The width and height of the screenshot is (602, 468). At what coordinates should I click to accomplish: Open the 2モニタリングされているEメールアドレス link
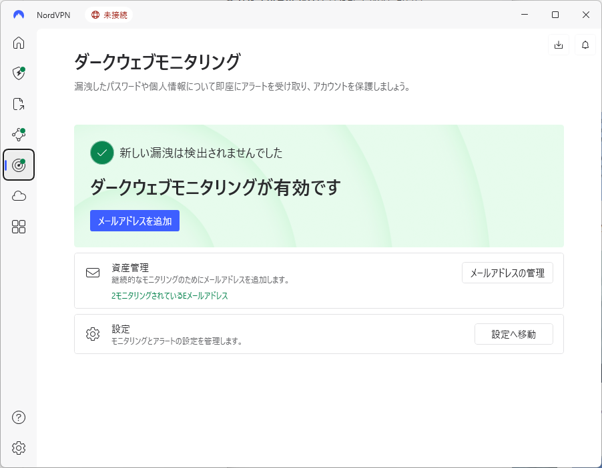click(x=168, y=295)
